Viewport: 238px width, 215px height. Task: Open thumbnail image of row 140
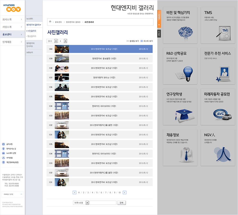click(x=62, y=49)
